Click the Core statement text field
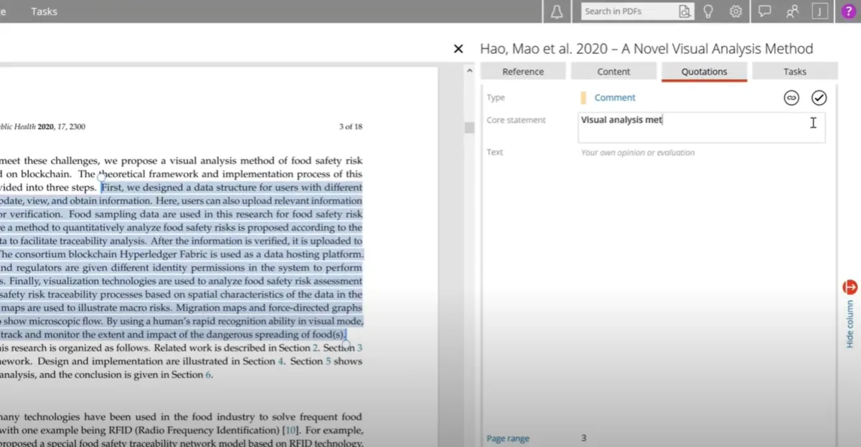Viewport: 861px width, 447px height. tap(702, 128)
